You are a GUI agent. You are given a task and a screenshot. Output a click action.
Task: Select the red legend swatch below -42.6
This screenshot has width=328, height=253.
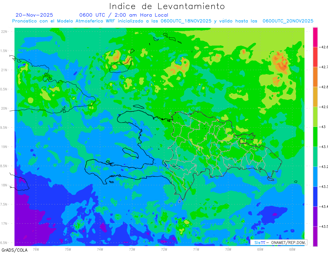(315, 57)
